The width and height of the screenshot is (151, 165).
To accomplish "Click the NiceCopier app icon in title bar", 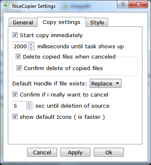I will pos(7,6).
